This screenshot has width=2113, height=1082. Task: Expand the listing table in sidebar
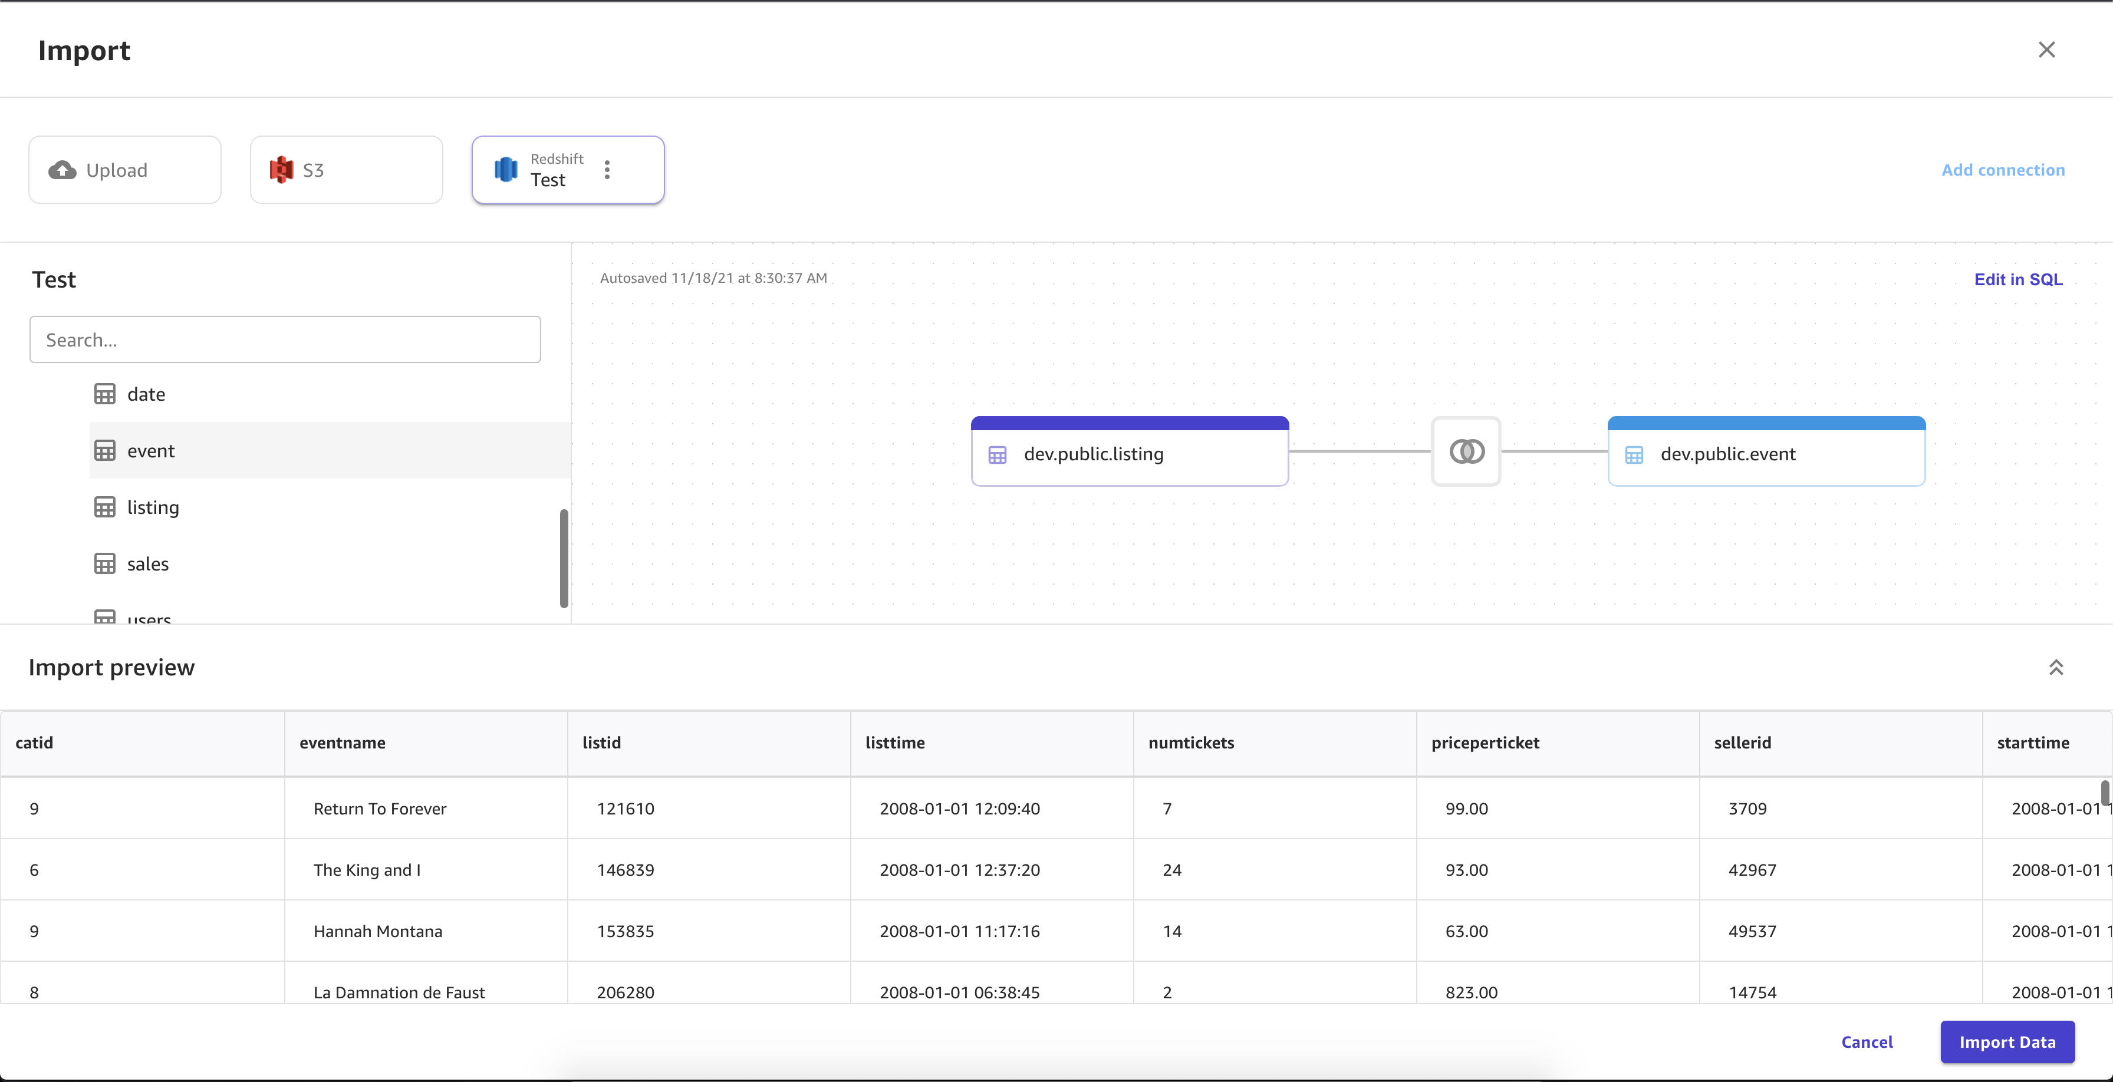(x=152, y=506)
